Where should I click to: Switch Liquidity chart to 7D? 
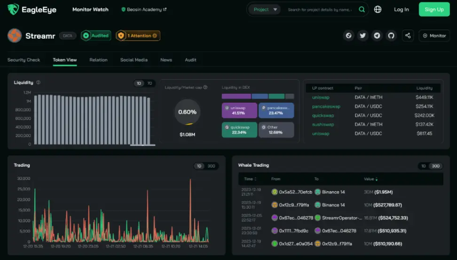[x=150, y=83]
